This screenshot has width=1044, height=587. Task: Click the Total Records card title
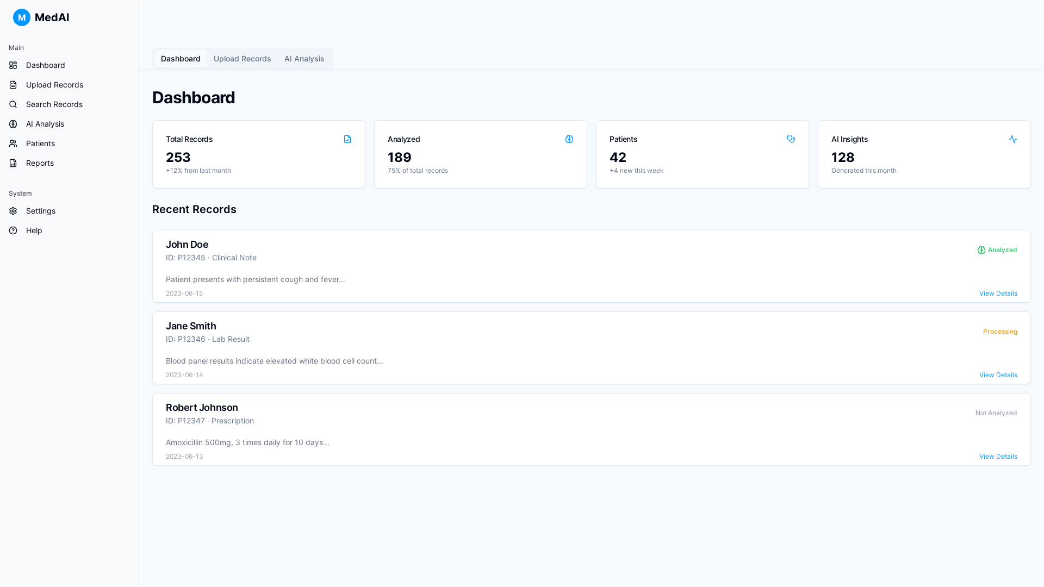[189, 139]
